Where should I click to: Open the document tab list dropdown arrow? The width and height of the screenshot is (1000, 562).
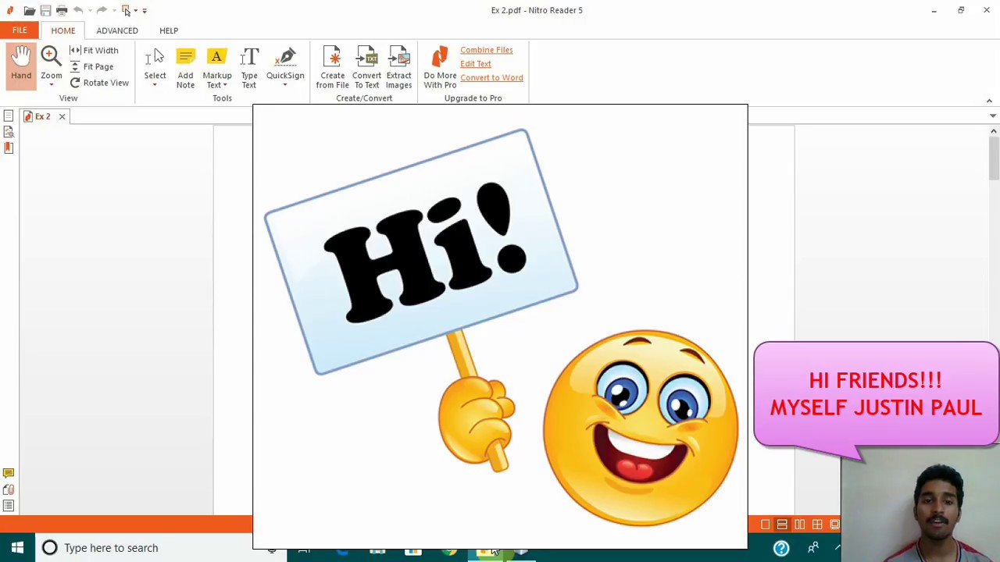993,116
